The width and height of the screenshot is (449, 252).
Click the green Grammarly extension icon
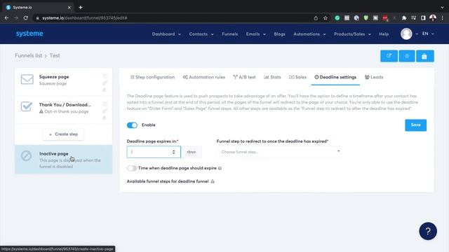pos(337,18)
